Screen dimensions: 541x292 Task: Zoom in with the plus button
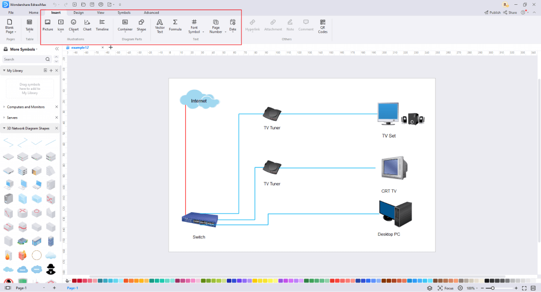[x=516, y=288]
